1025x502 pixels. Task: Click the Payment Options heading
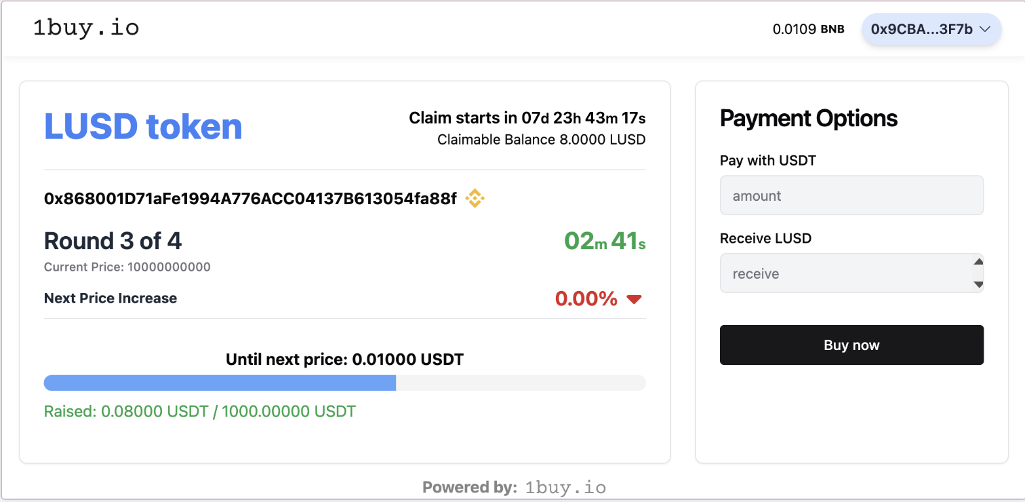coord(809,119)
